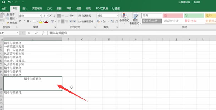Toggle 自动换行 wrap text
The height and width of the screenshot is (110, 216).
[85, 16]
